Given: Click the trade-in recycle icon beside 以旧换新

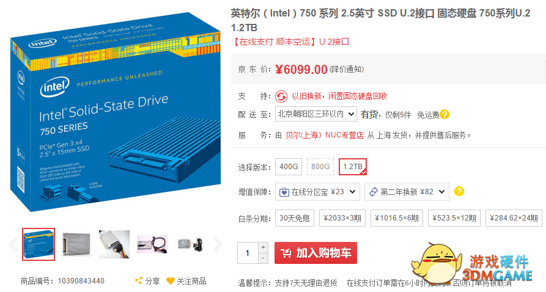Looking at the screenshot, I should click(281, 97).
